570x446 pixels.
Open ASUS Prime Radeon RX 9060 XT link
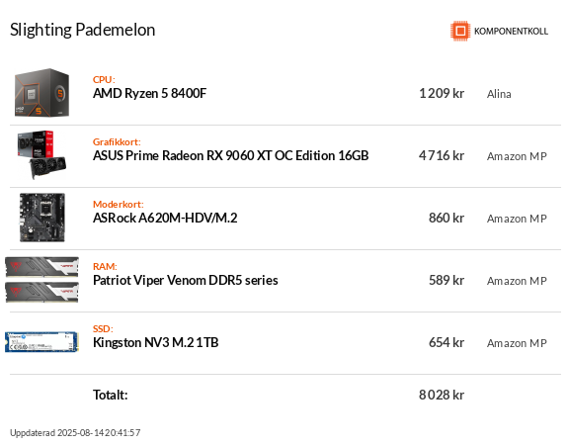tap(230, 155)
